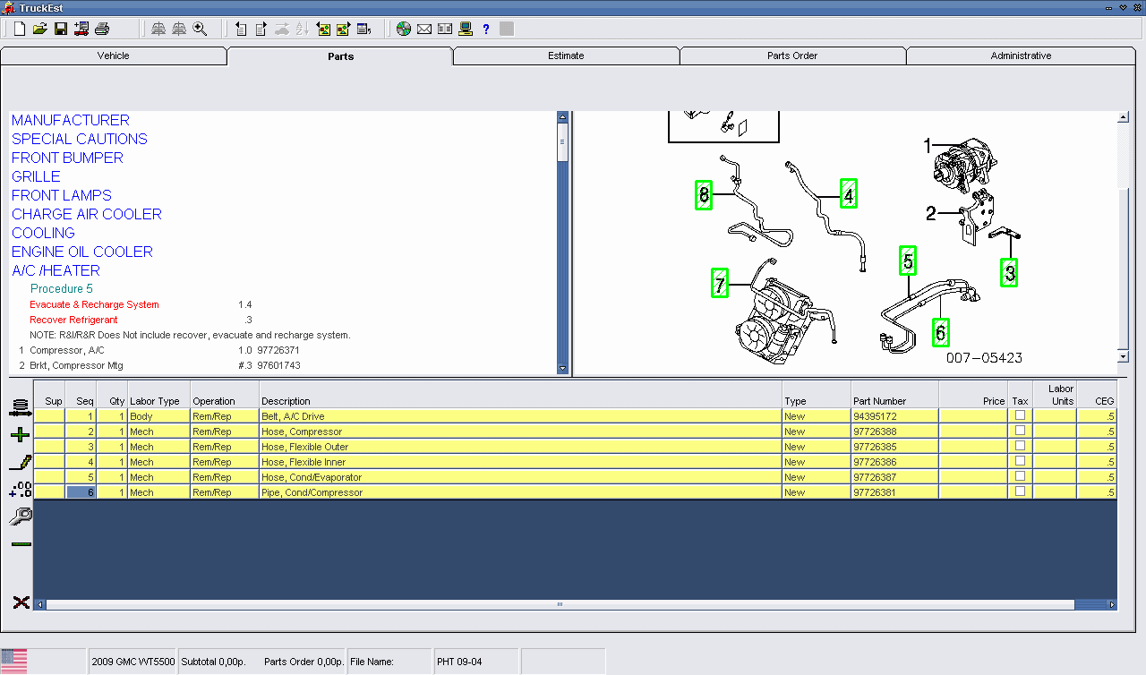
Task: Open the Help icon in the toolbar
Action: point(485,28)
